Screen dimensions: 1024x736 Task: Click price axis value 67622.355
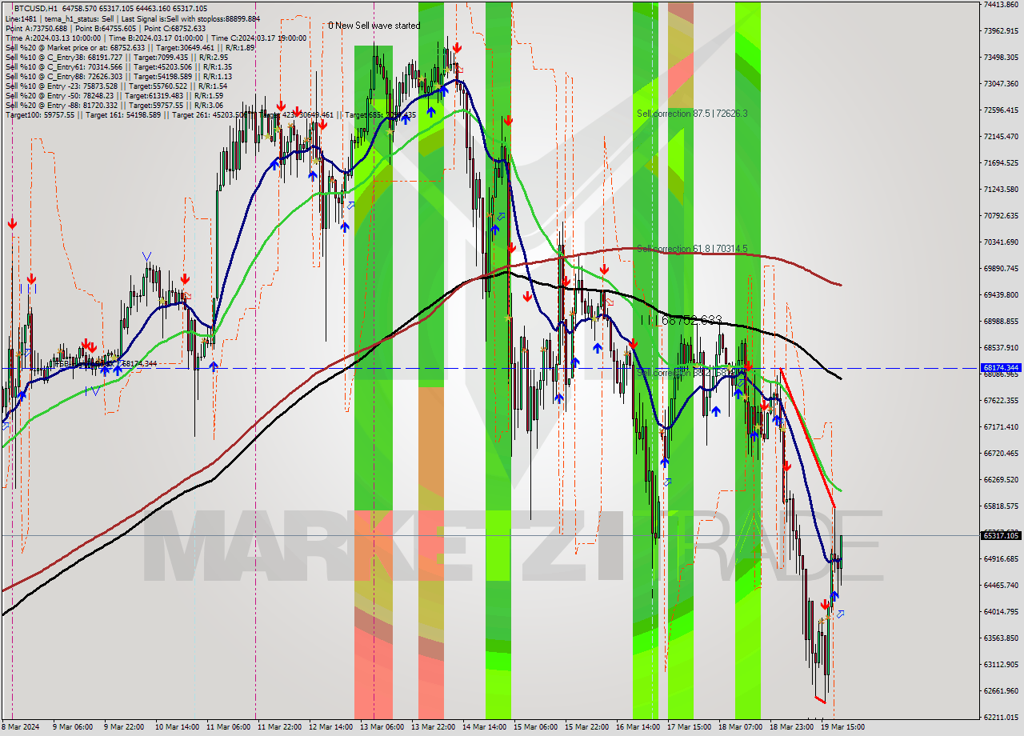[1000, 400]
